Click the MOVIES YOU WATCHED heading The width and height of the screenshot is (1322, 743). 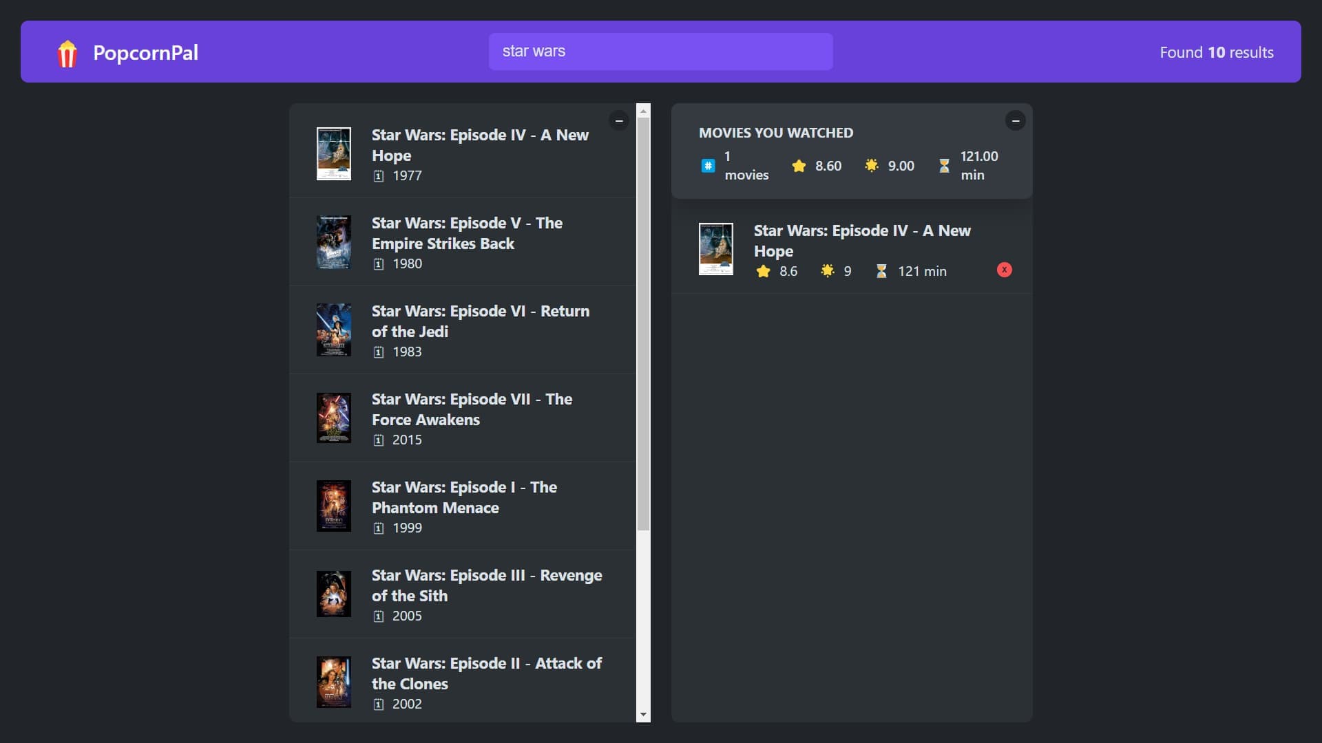coord(776,133)
